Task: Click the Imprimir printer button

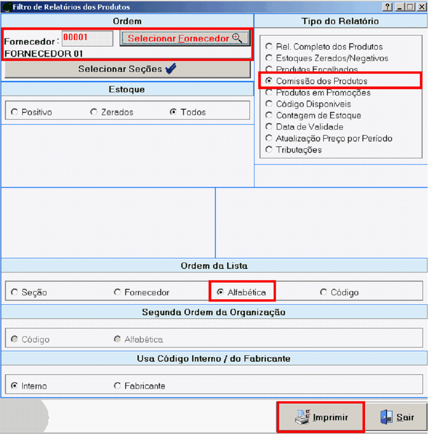Action: [x=321, y=417]
